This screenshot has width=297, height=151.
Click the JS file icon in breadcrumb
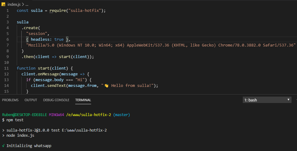(3, 5)
